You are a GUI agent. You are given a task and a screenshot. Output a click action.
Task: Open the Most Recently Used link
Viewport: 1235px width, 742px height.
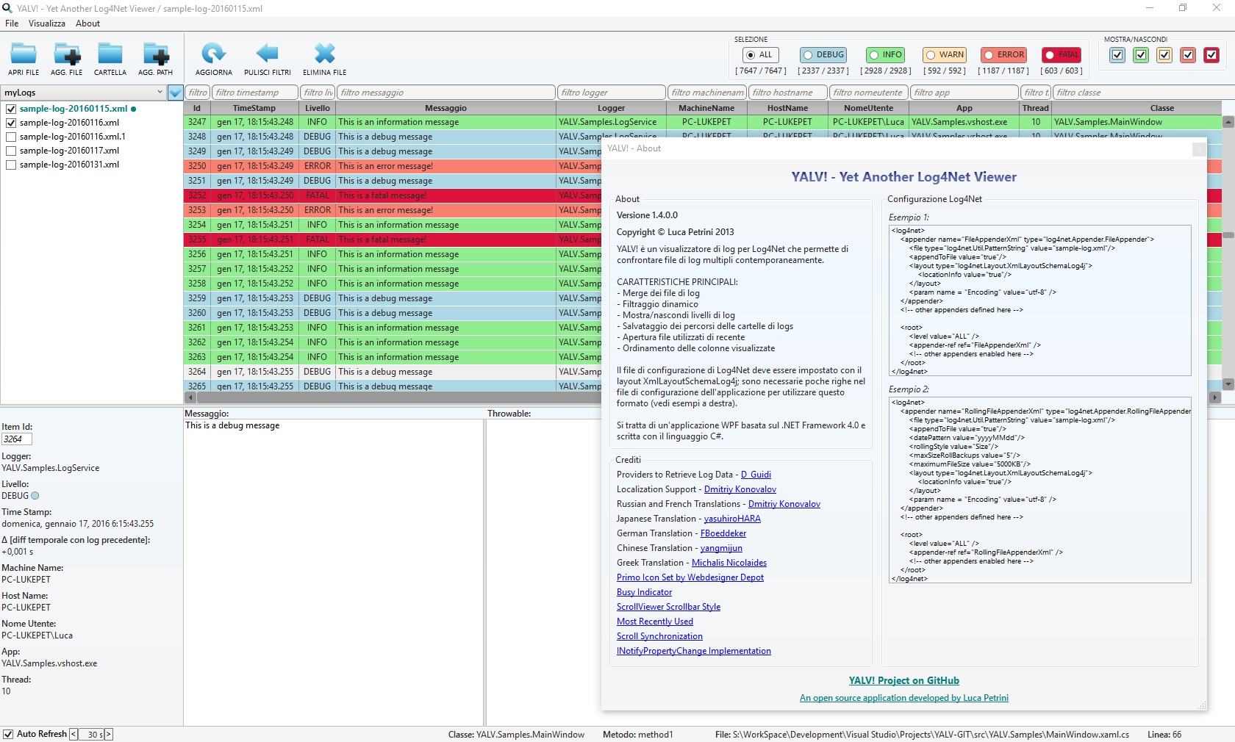tap(655, 622)
